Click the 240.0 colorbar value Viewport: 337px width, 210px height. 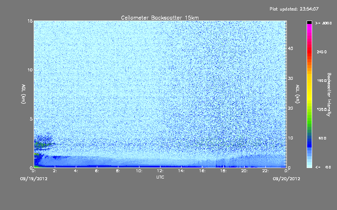pyautogui.click(x=322, y=52)
